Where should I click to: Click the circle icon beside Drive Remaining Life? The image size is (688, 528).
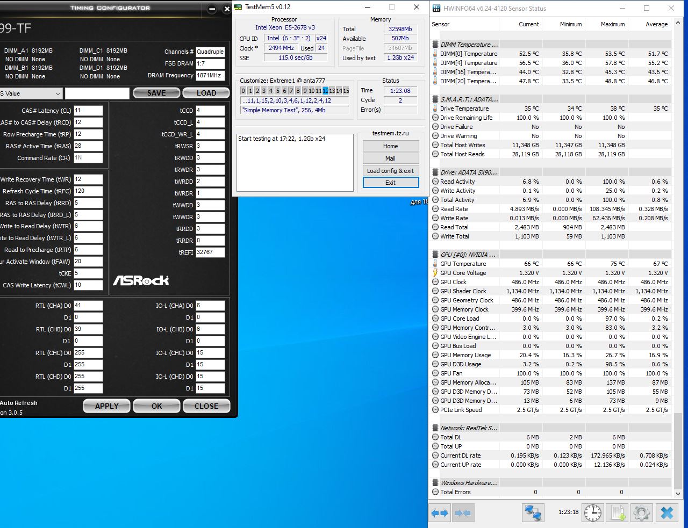pos(435,118)
